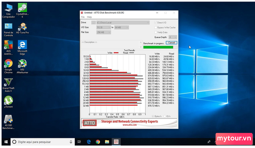The image size is (255, 148).
Task: Expand the I/O Size minimum dropdown (512 B)
Action: 103,27
